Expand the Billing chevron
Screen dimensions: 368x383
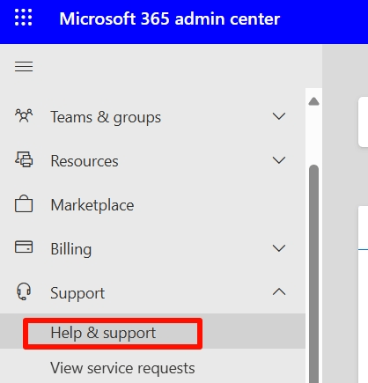(279, 248)
